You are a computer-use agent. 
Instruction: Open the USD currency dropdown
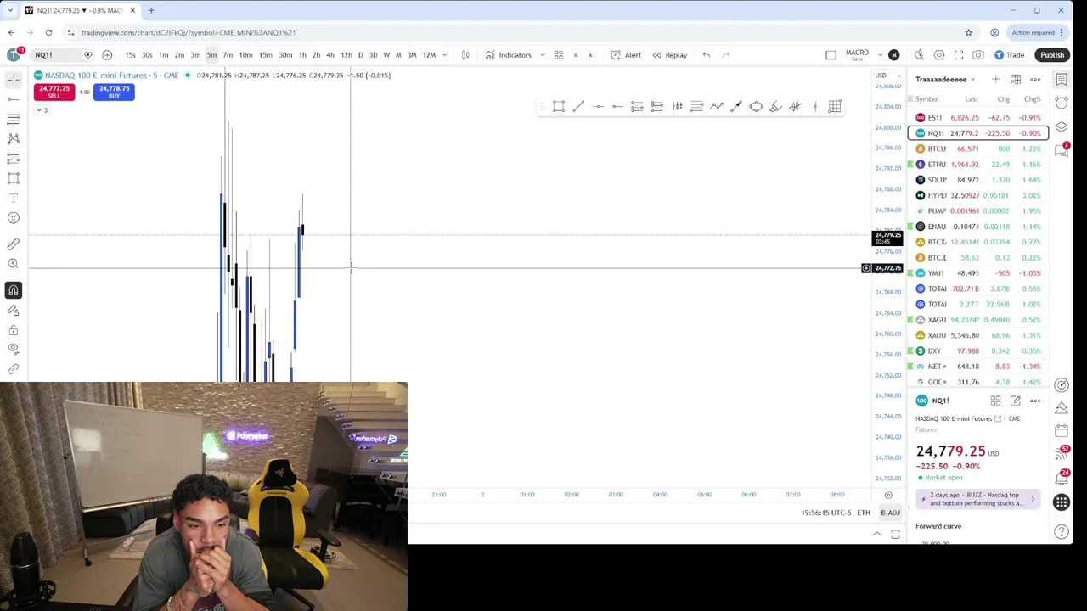(x=887, y=76)
